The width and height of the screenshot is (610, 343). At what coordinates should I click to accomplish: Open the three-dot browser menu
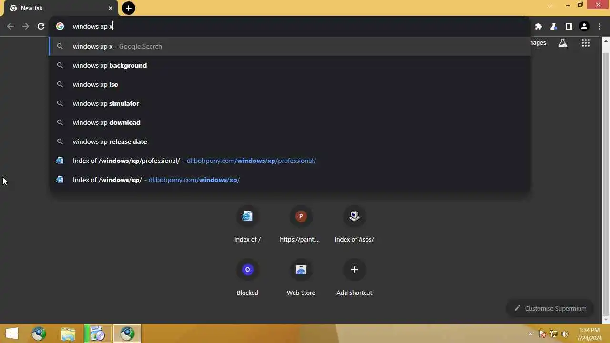(600, 26)
